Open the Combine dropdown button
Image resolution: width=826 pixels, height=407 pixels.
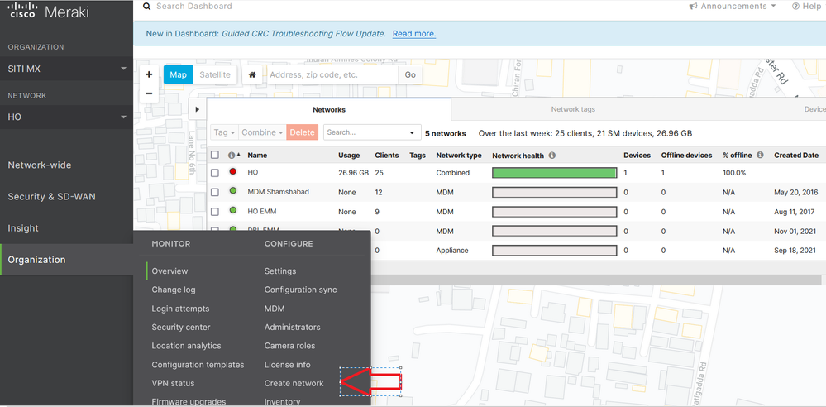coord(262,132)
